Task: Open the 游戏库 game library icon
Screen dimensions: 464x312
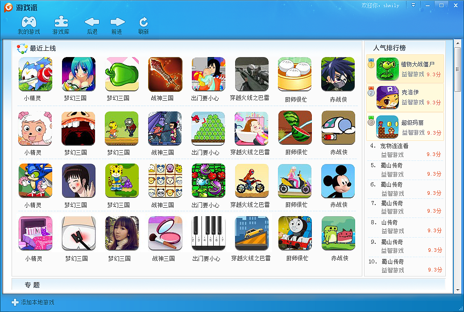Action: (x=61, y=25)
